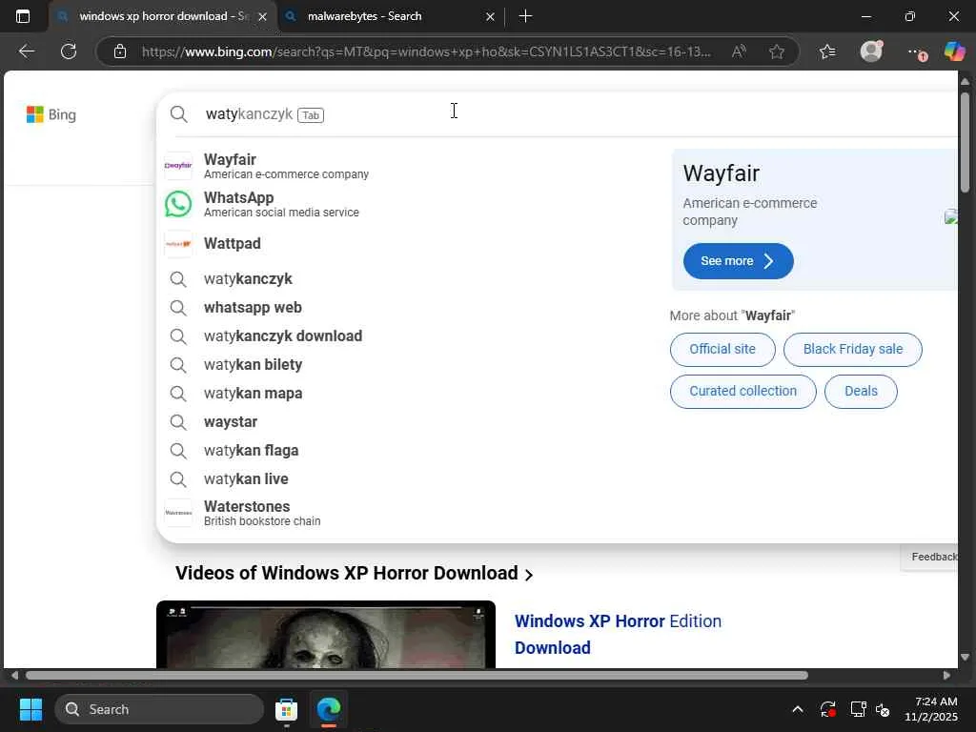976x732 pixels.
Task: Open muted volume tray icon
Action: 883,709
